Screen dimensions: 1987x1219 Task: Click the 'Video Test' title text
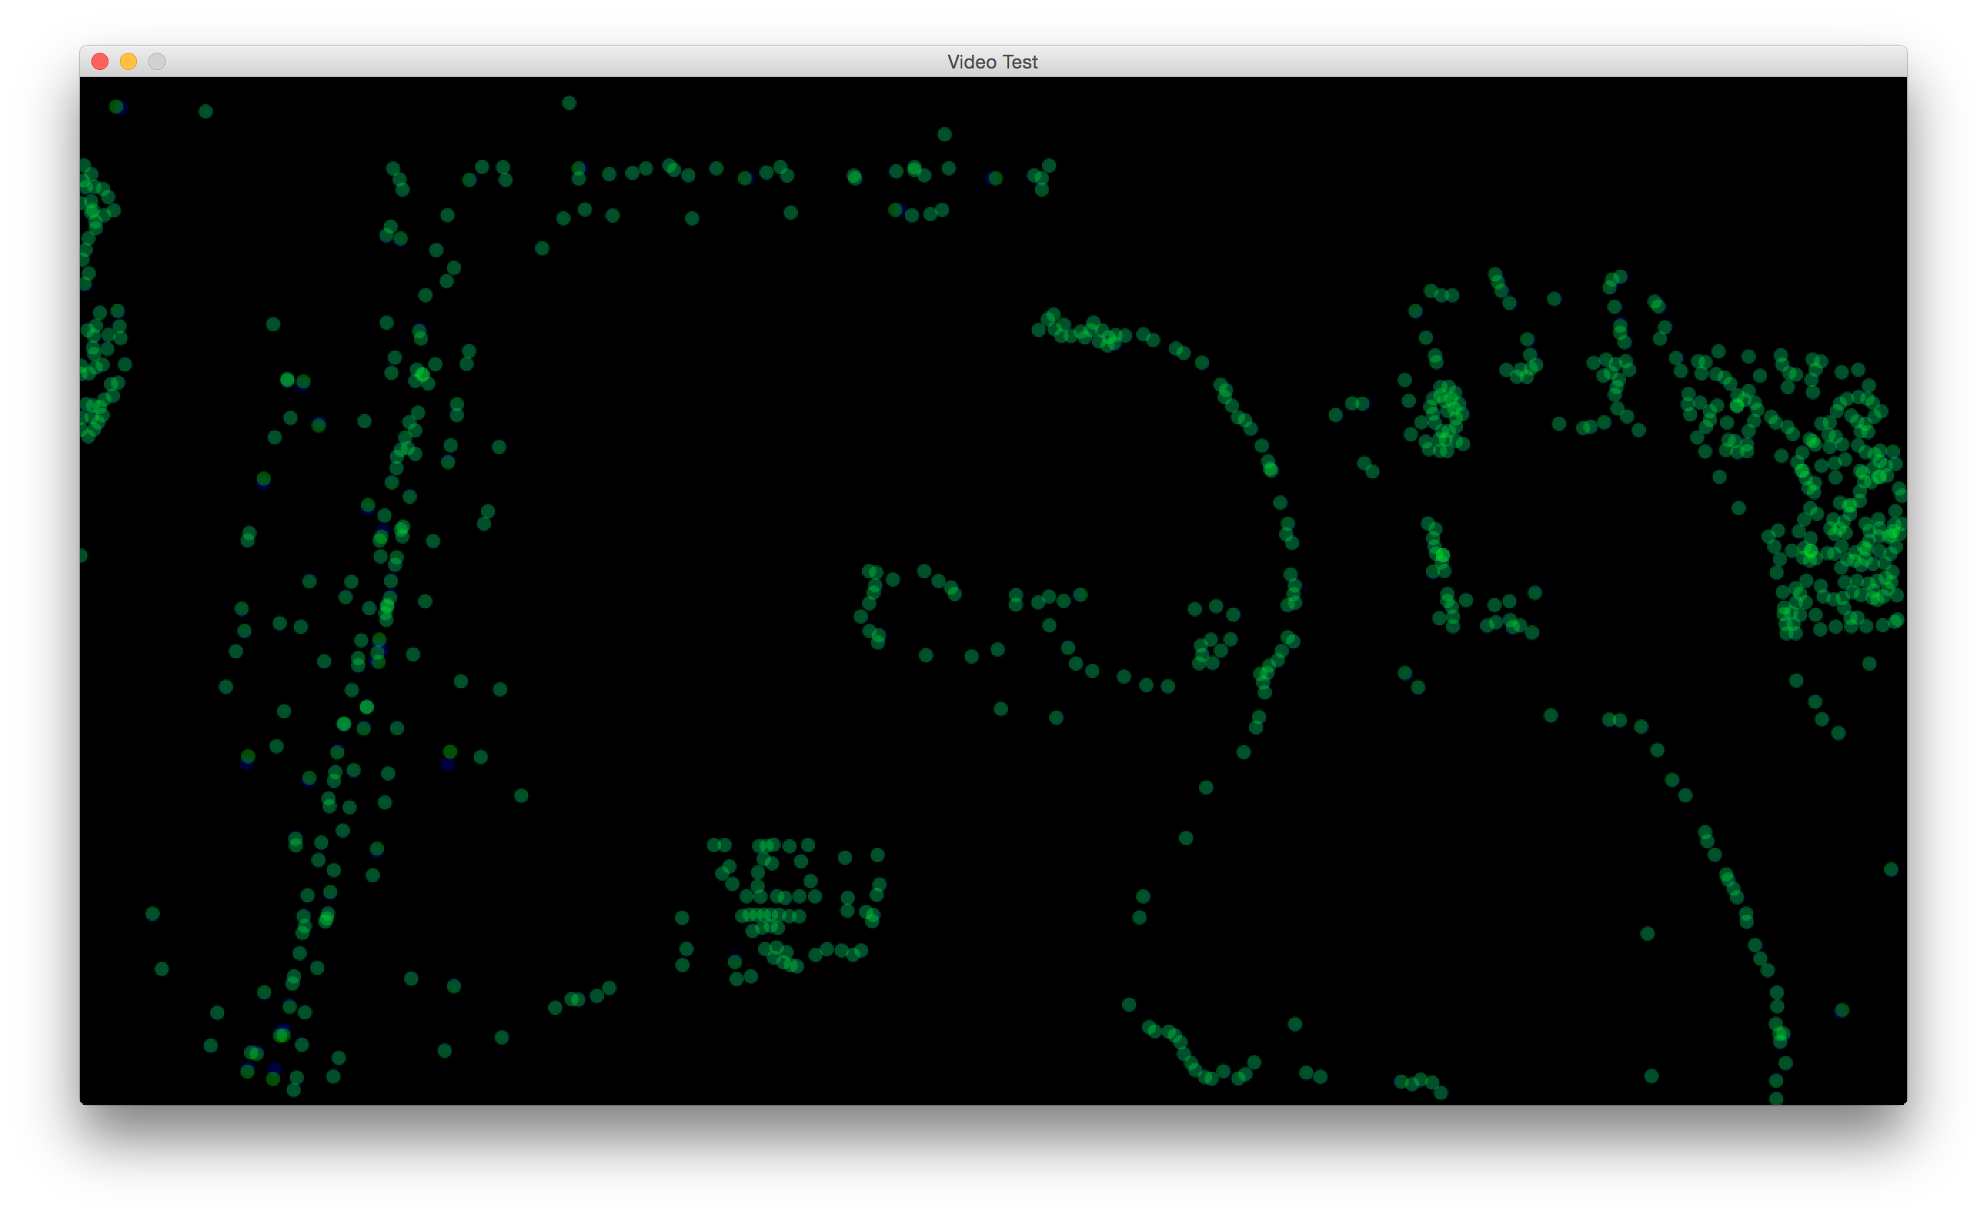992,62
